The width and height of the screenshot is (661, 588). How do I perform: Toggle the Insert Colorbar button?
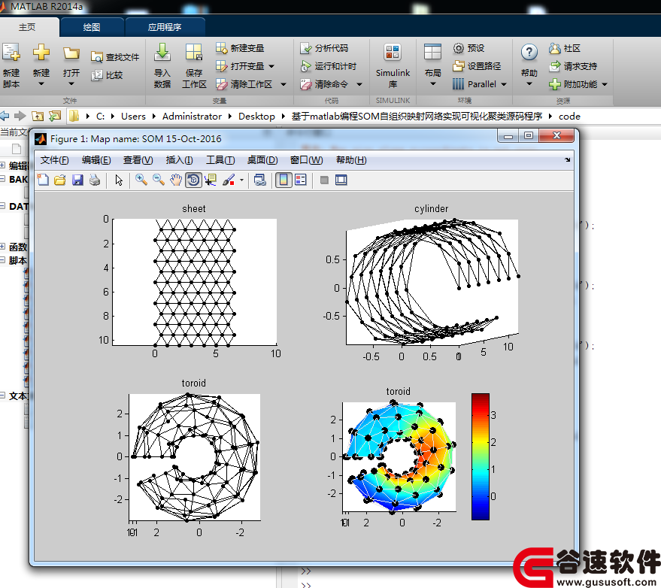[284, 180]
